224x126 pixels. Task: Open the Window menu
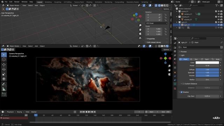[x=24, y=2]
